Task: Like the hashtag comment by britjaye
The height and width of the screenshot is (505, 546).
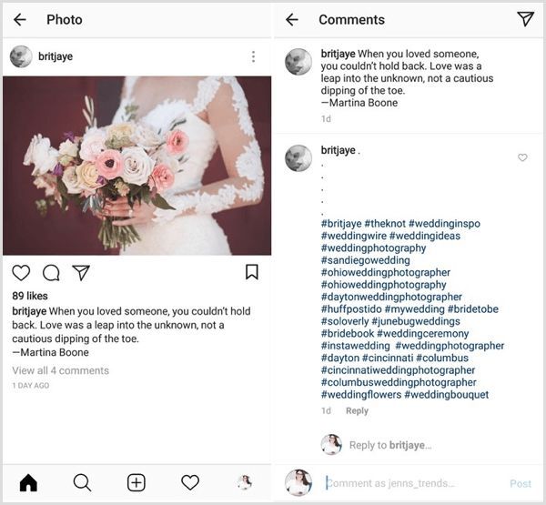Action: [x=522, y=157]
